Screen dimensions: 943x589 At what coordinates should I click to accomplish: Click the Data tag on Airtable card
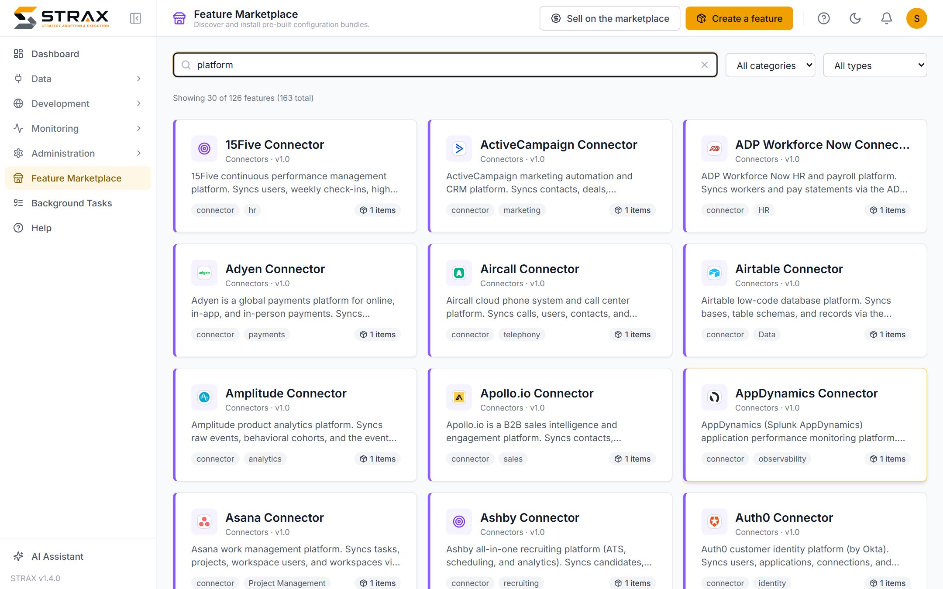point(767,334)
